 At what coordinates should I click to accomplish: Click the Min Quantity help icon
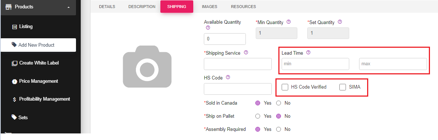[x=289, y=22]
